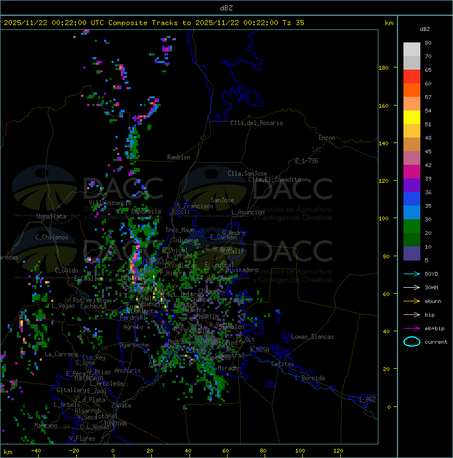Click the L_PAZ label
Image resolution: width=453 pixels, height=458 pixels.
[x=368, y=400]
